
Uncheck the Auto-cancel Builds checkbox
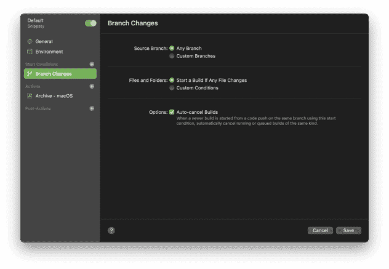pyautogui.click(x=172, y=112)
